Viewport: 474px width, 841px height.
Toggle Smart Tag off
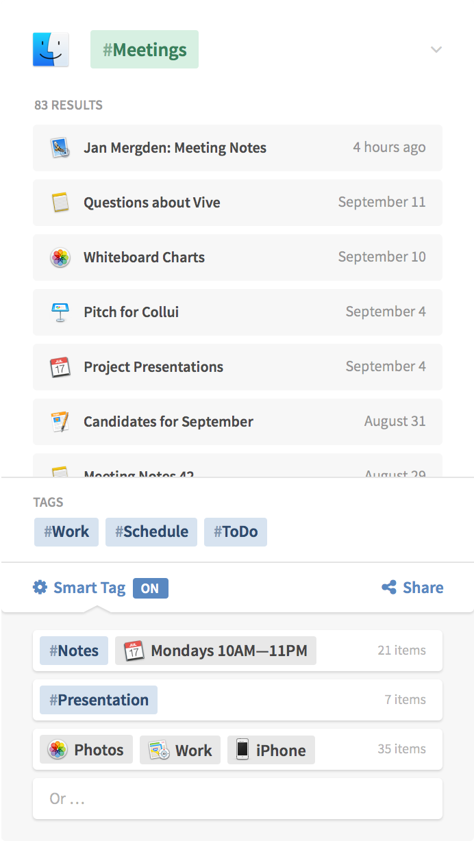(150, 588)
